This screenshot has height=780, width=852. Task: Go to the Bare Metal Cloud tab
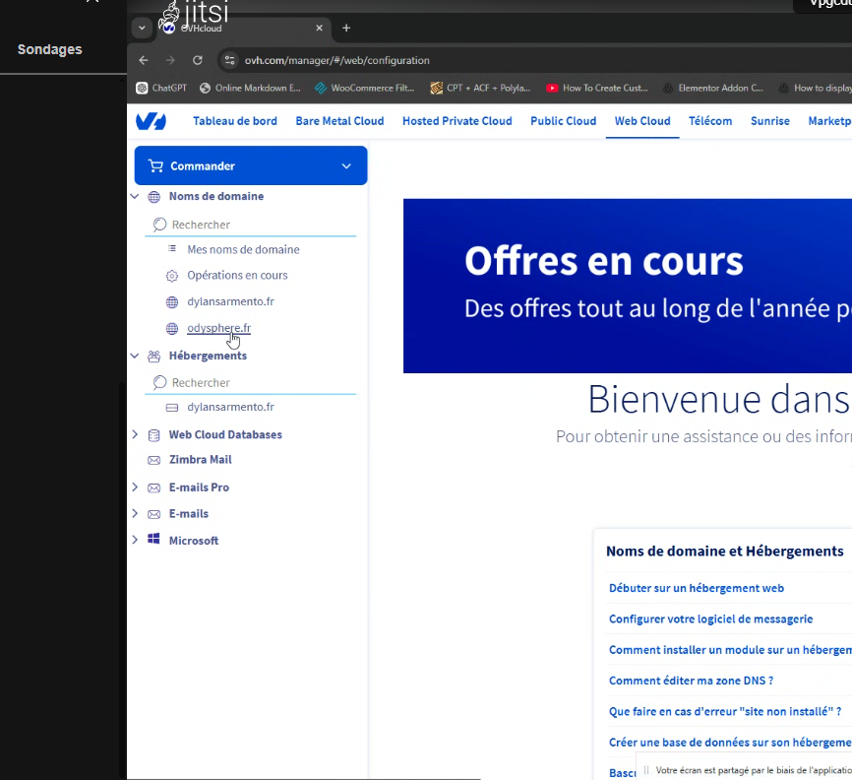point(339,121)
